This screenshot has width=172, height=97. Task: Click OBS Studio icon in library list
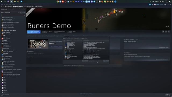(x=2, y=53)
